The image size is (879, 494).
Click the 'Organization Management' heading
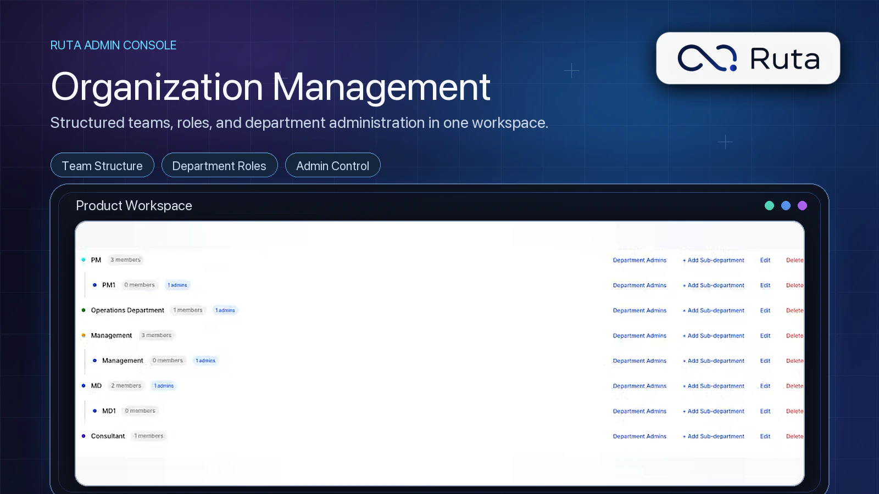(270, 87)
